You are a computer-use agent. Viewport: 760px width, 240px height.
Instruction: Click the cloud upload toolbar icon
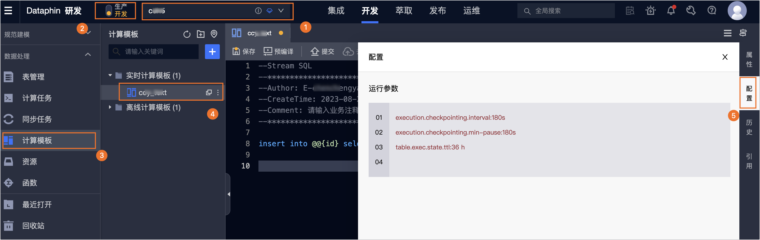coord(348,52)
